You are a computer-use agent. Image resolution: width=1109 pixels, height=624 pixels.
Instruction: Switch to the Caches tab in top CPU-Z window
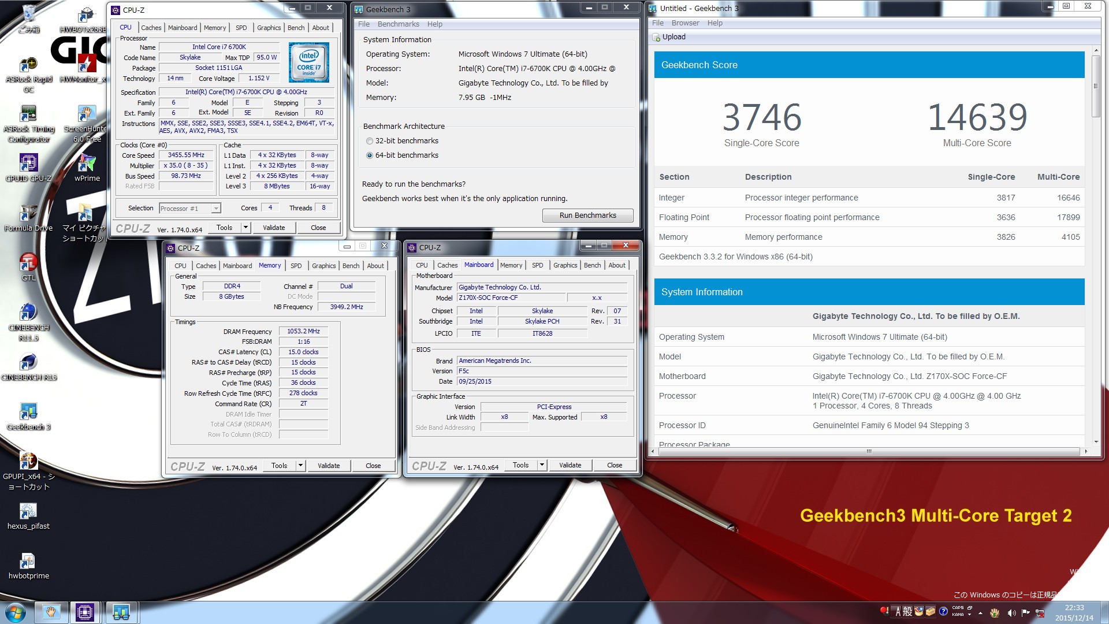[151, 28]
